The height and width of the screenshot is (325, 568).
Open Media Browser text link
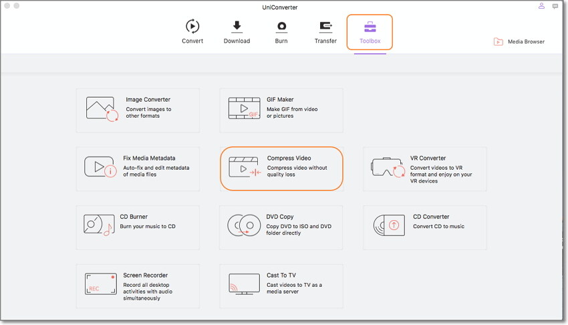526,41
